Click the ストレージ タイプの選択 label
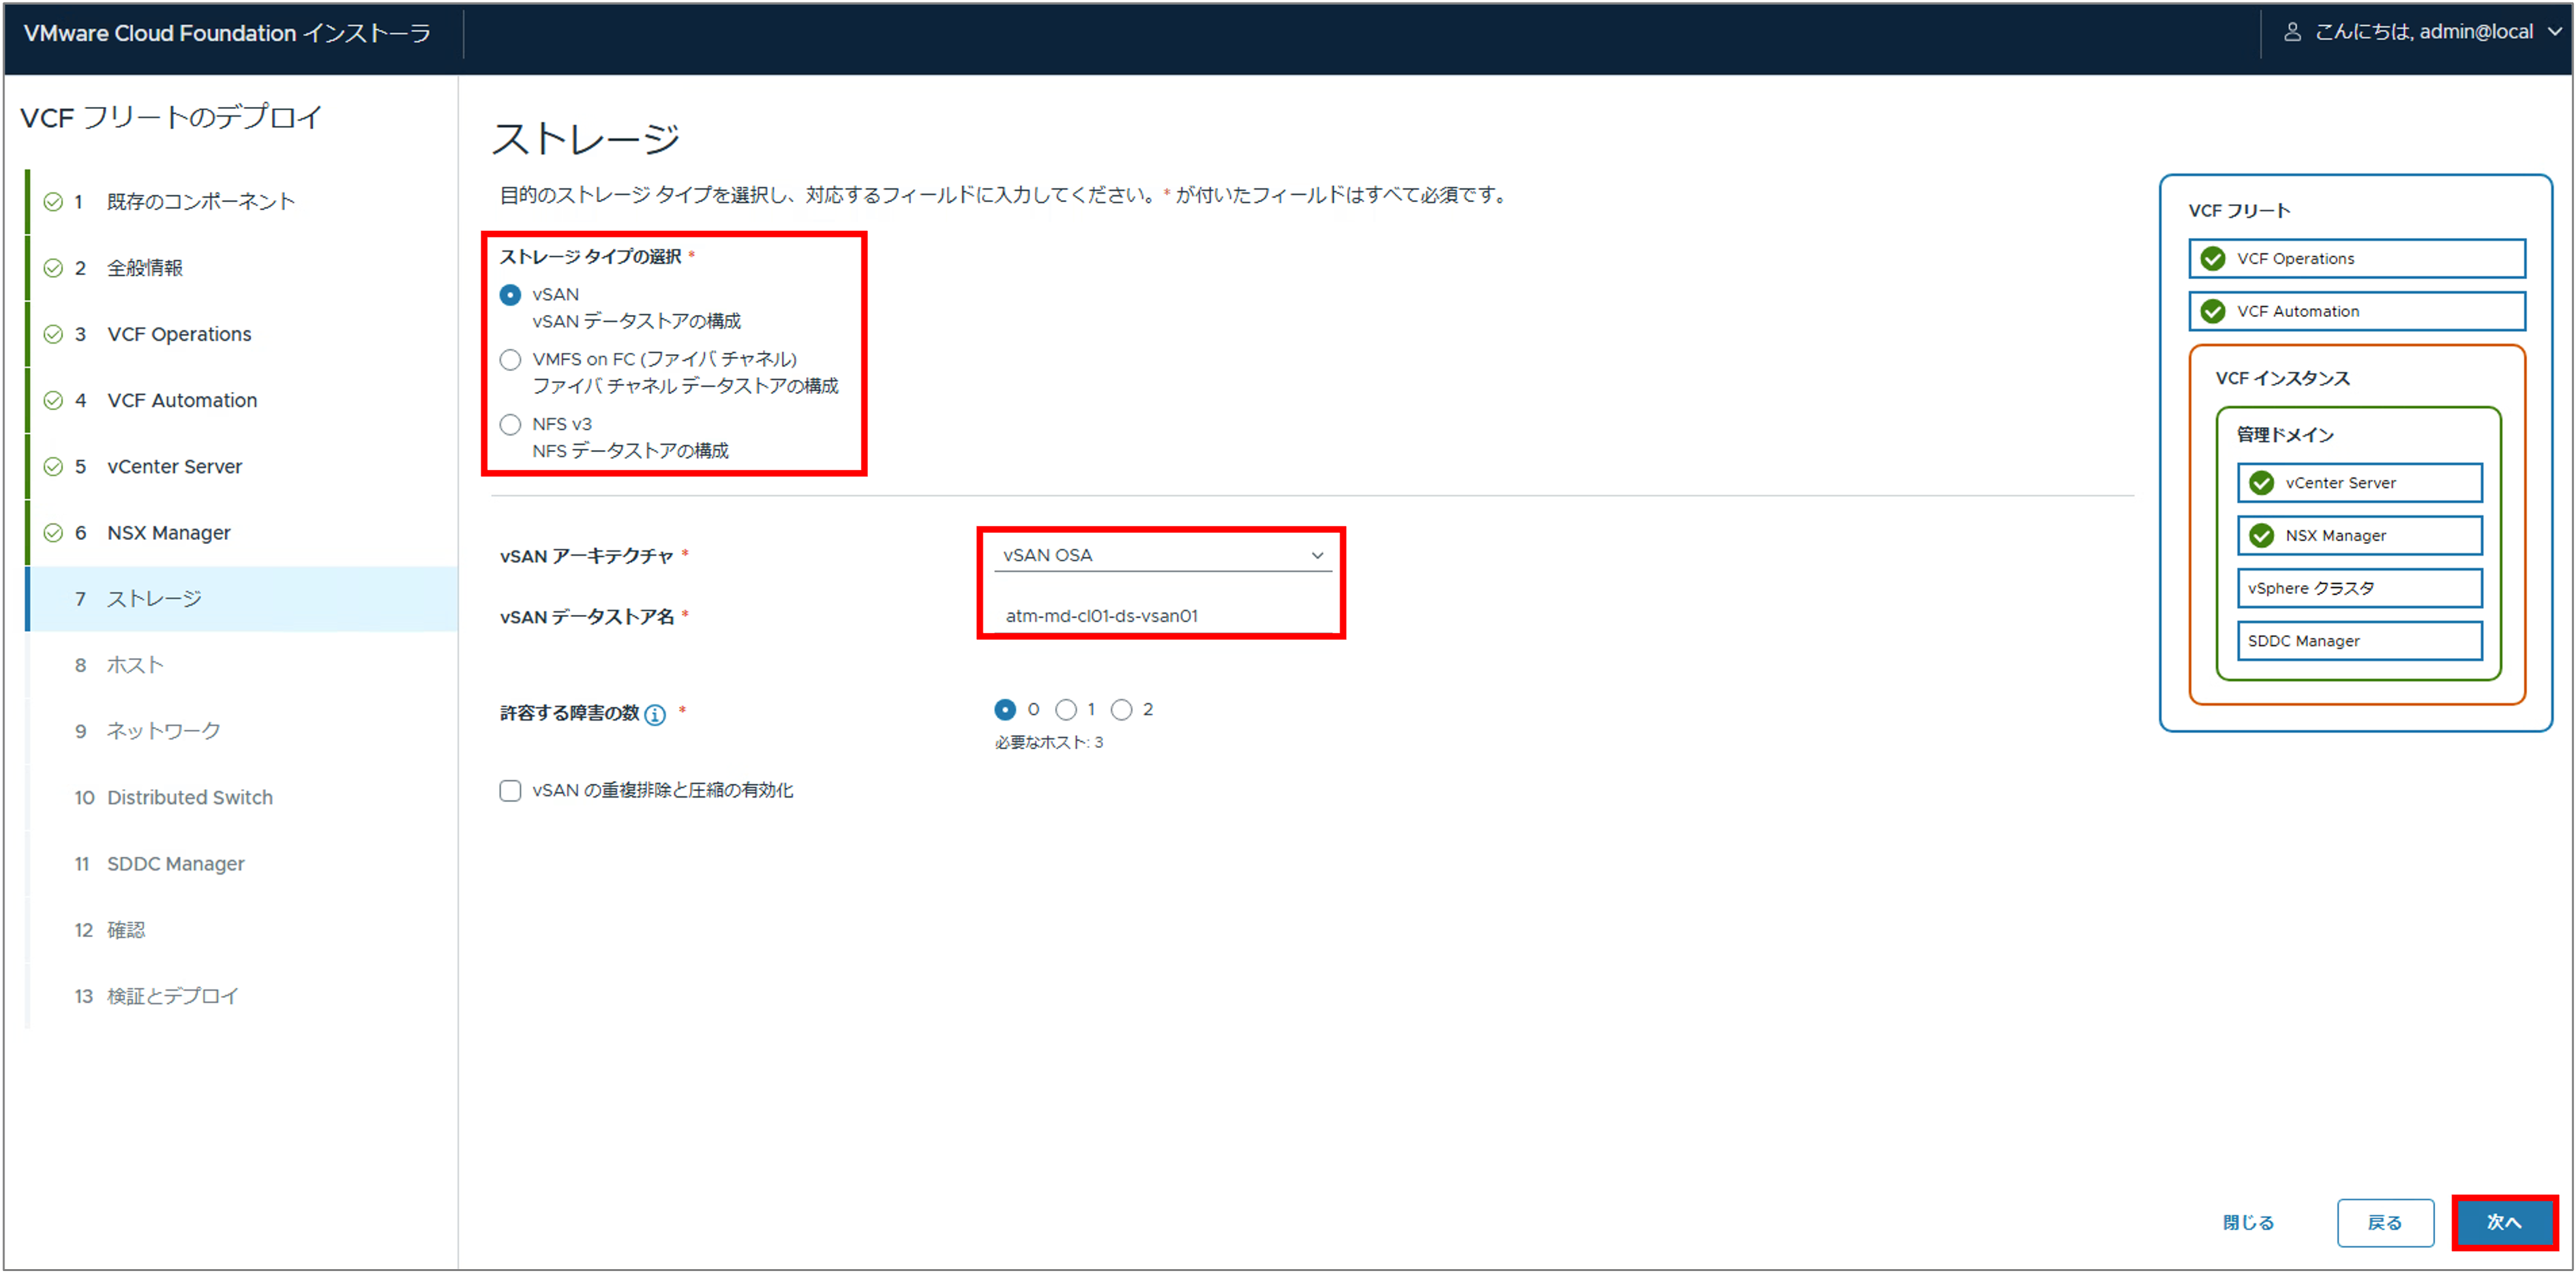Viewport: 2576px width, 1273px height. tap(590, 257)
